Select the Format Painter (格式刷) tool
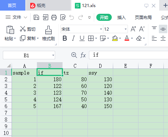This screenshot has width=168, height=137. 49,33
